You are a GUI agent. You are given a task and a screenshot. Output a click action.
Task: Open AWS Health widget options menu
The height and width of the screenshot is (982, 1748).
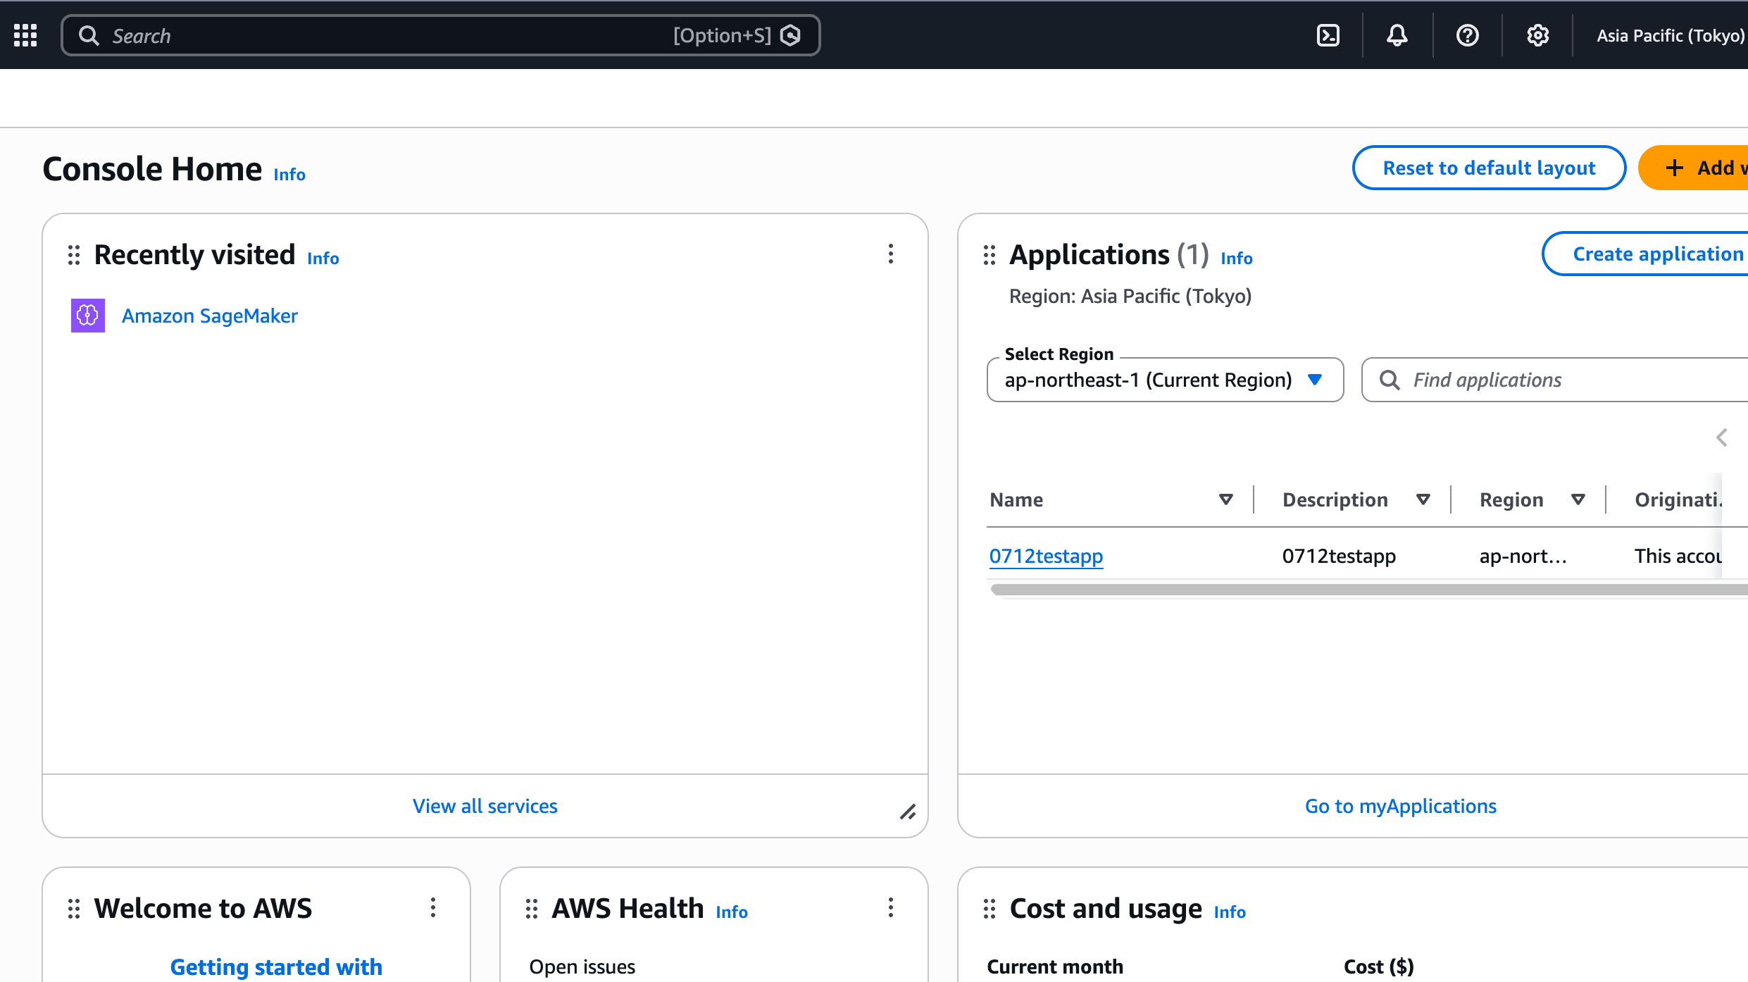coord(891,907)
